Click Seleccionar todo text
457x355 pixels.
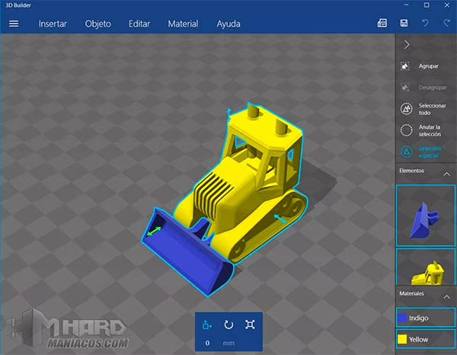click(432, 109)
